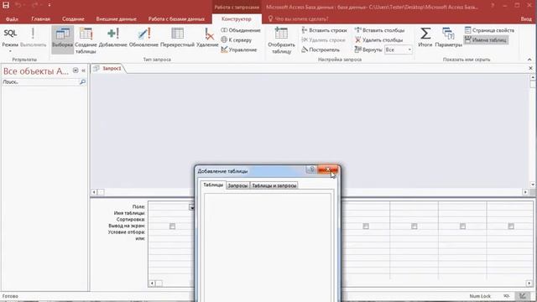This screenshot has height=302, width=537.
Task: Open Страница свойств property sheet
Action: (x=489, y=30)
